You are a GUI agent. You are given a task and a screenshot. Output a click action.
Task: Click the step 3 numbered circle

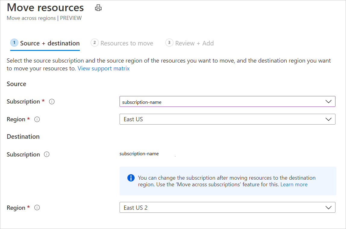[169, 43]
